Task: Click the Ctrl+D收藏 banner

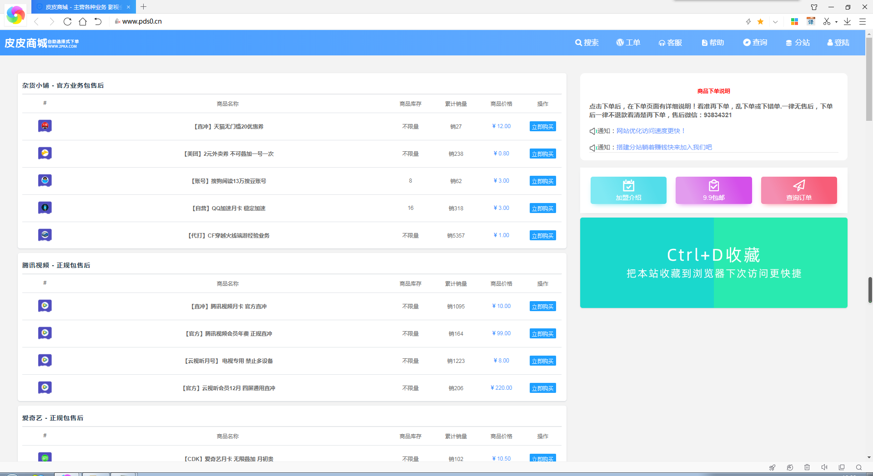Action: click(x=714, y=263)
